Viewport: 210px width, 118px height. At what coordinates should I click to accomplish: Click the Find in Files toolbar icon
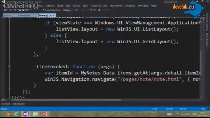[x=76, y=10]
